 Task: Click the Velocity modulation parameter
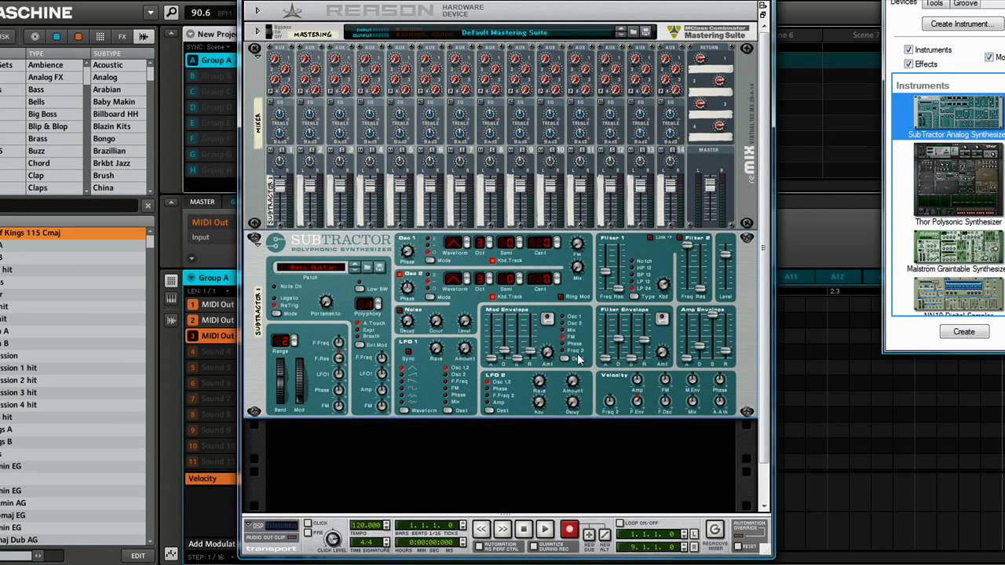[x=210, y=479]
